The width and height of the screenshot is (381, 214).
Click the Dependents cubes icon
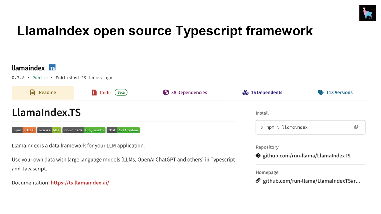(245, 93)
